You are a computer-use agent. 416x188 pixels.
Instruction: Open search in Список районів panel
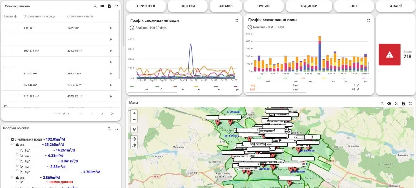point(95,6)
